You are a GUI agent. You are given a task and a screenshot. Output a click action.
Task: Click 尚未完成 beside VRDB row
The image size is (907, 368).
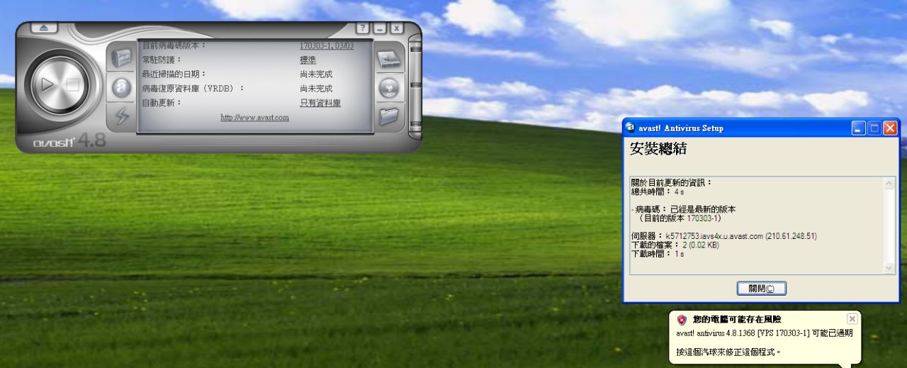coord(316,89)
